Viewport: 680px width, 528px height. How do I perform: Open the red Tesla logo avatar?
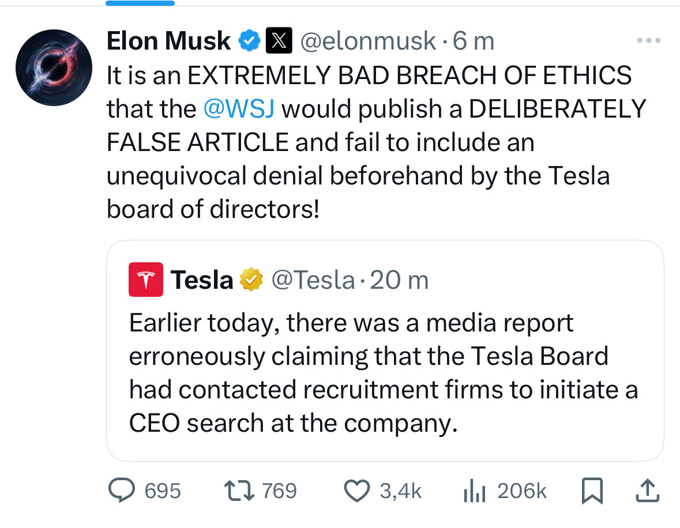coord(146,280)
